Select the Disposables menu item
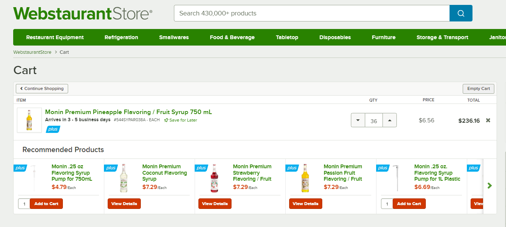Image resolution: width=506 pixels, height=227 pixels. [x=335, y=37]
